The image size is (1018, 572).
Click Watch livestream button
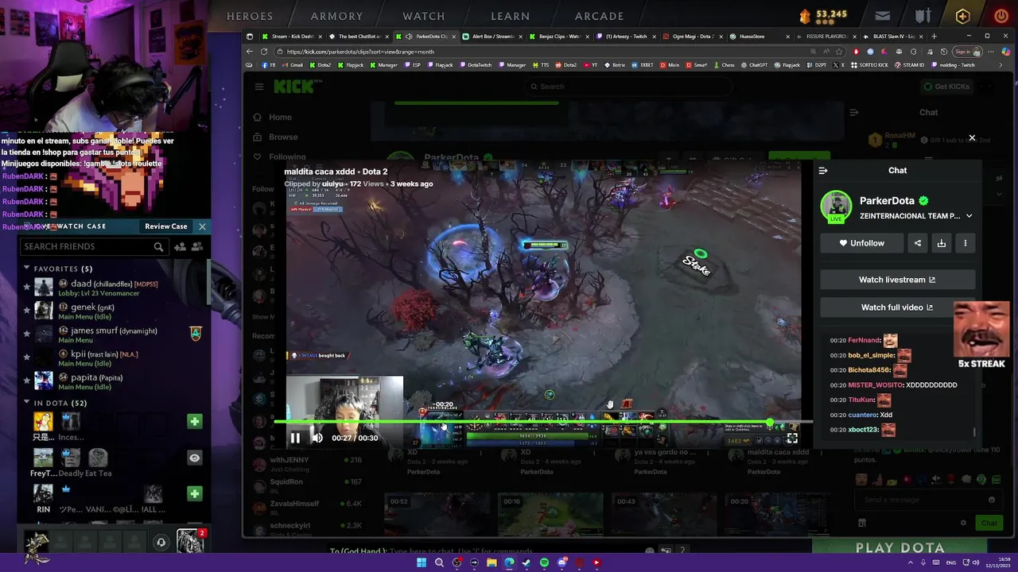point(897,280)
